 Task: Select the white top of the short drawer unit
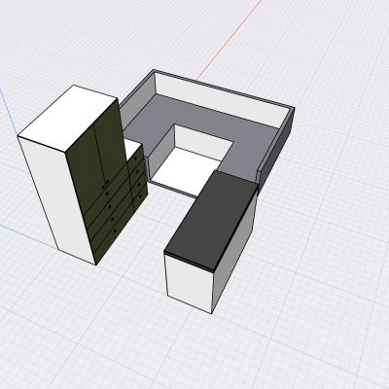tap(133, 147)
